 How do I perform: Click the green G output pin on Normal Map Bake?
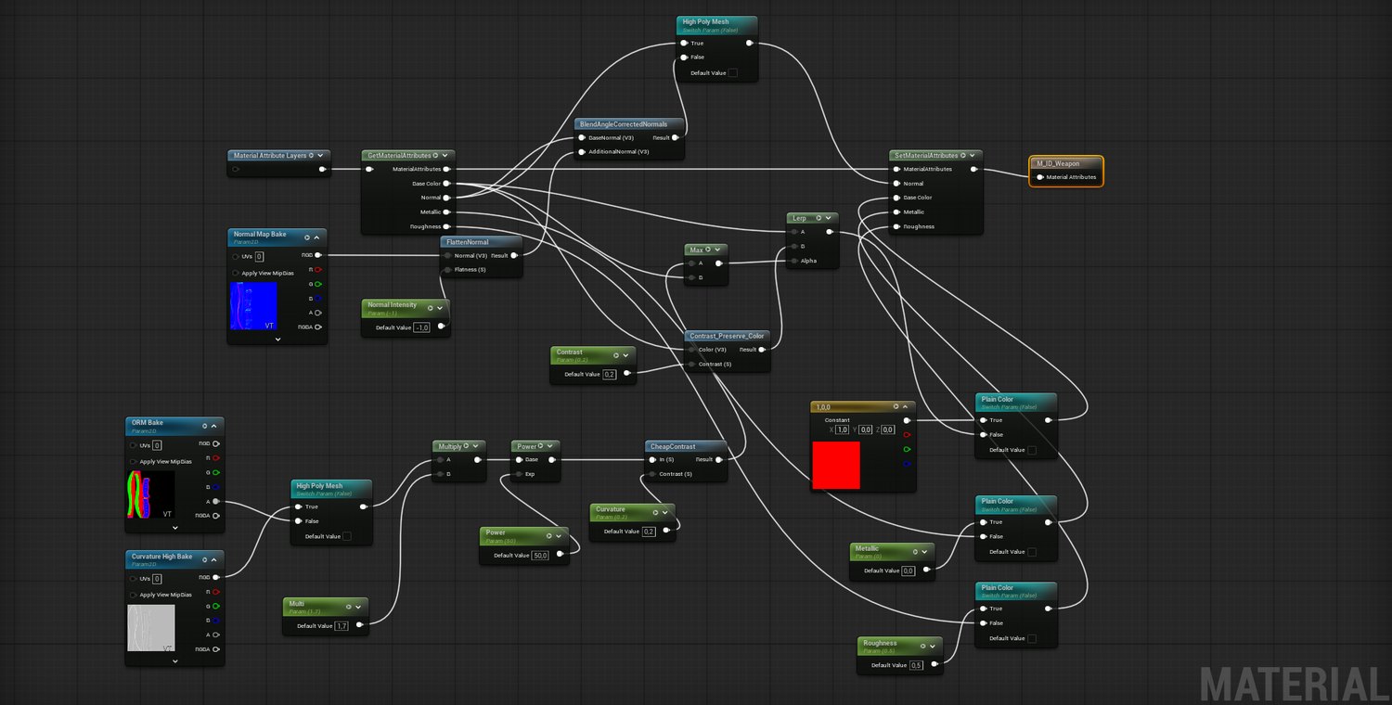(318, 284)
